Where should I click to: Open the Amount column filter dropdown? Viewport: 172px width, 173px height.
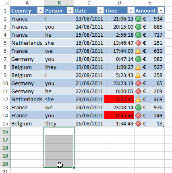pos(161,10)
